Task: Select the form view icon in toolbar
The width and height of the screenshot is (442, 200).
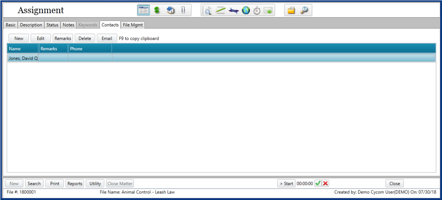Action: pos(144,10)
